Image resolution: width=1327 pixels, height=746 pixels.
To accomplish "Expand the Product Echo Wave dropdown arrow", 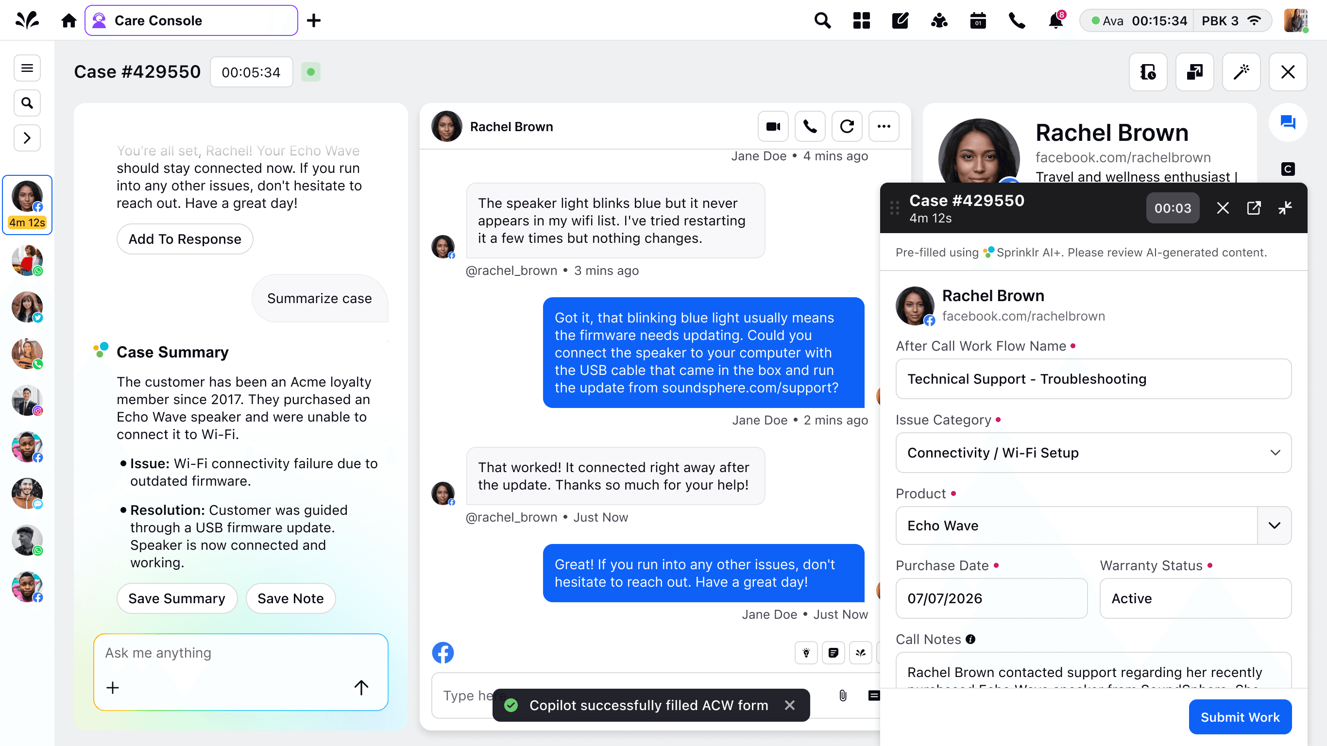I will point(1275,526).
